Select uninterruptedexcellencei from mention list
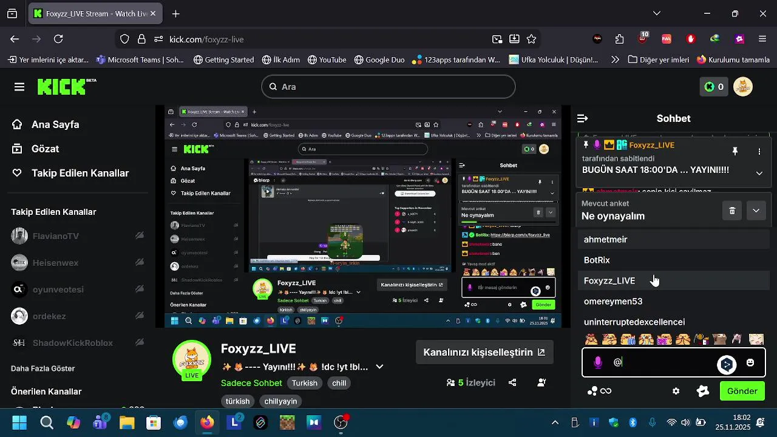 click(x=673, y=322)
